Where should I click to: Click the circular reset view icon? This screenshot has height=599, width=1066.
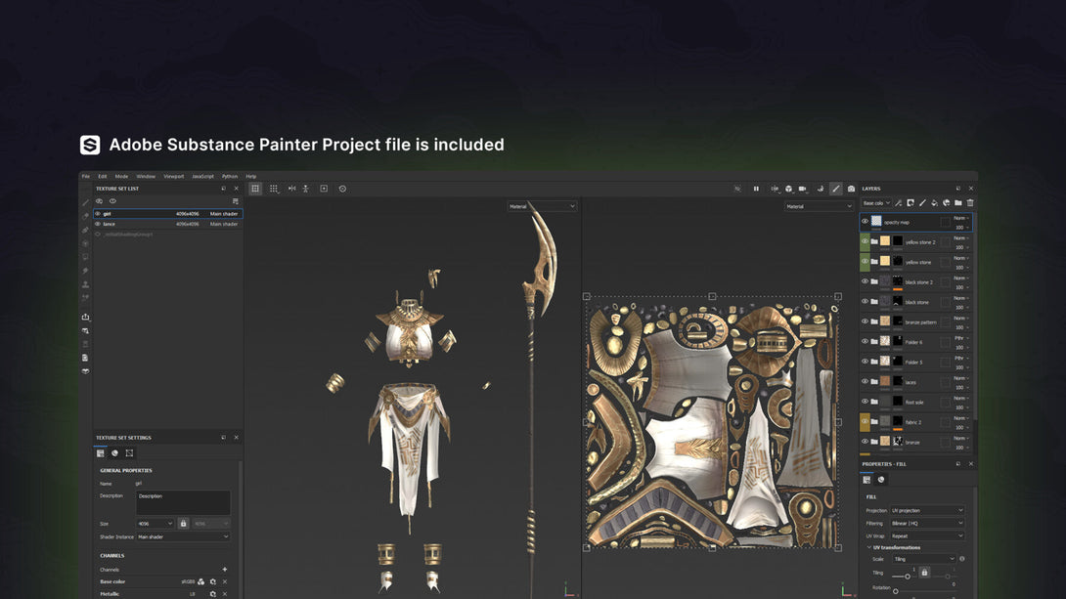tap(342, 189)
